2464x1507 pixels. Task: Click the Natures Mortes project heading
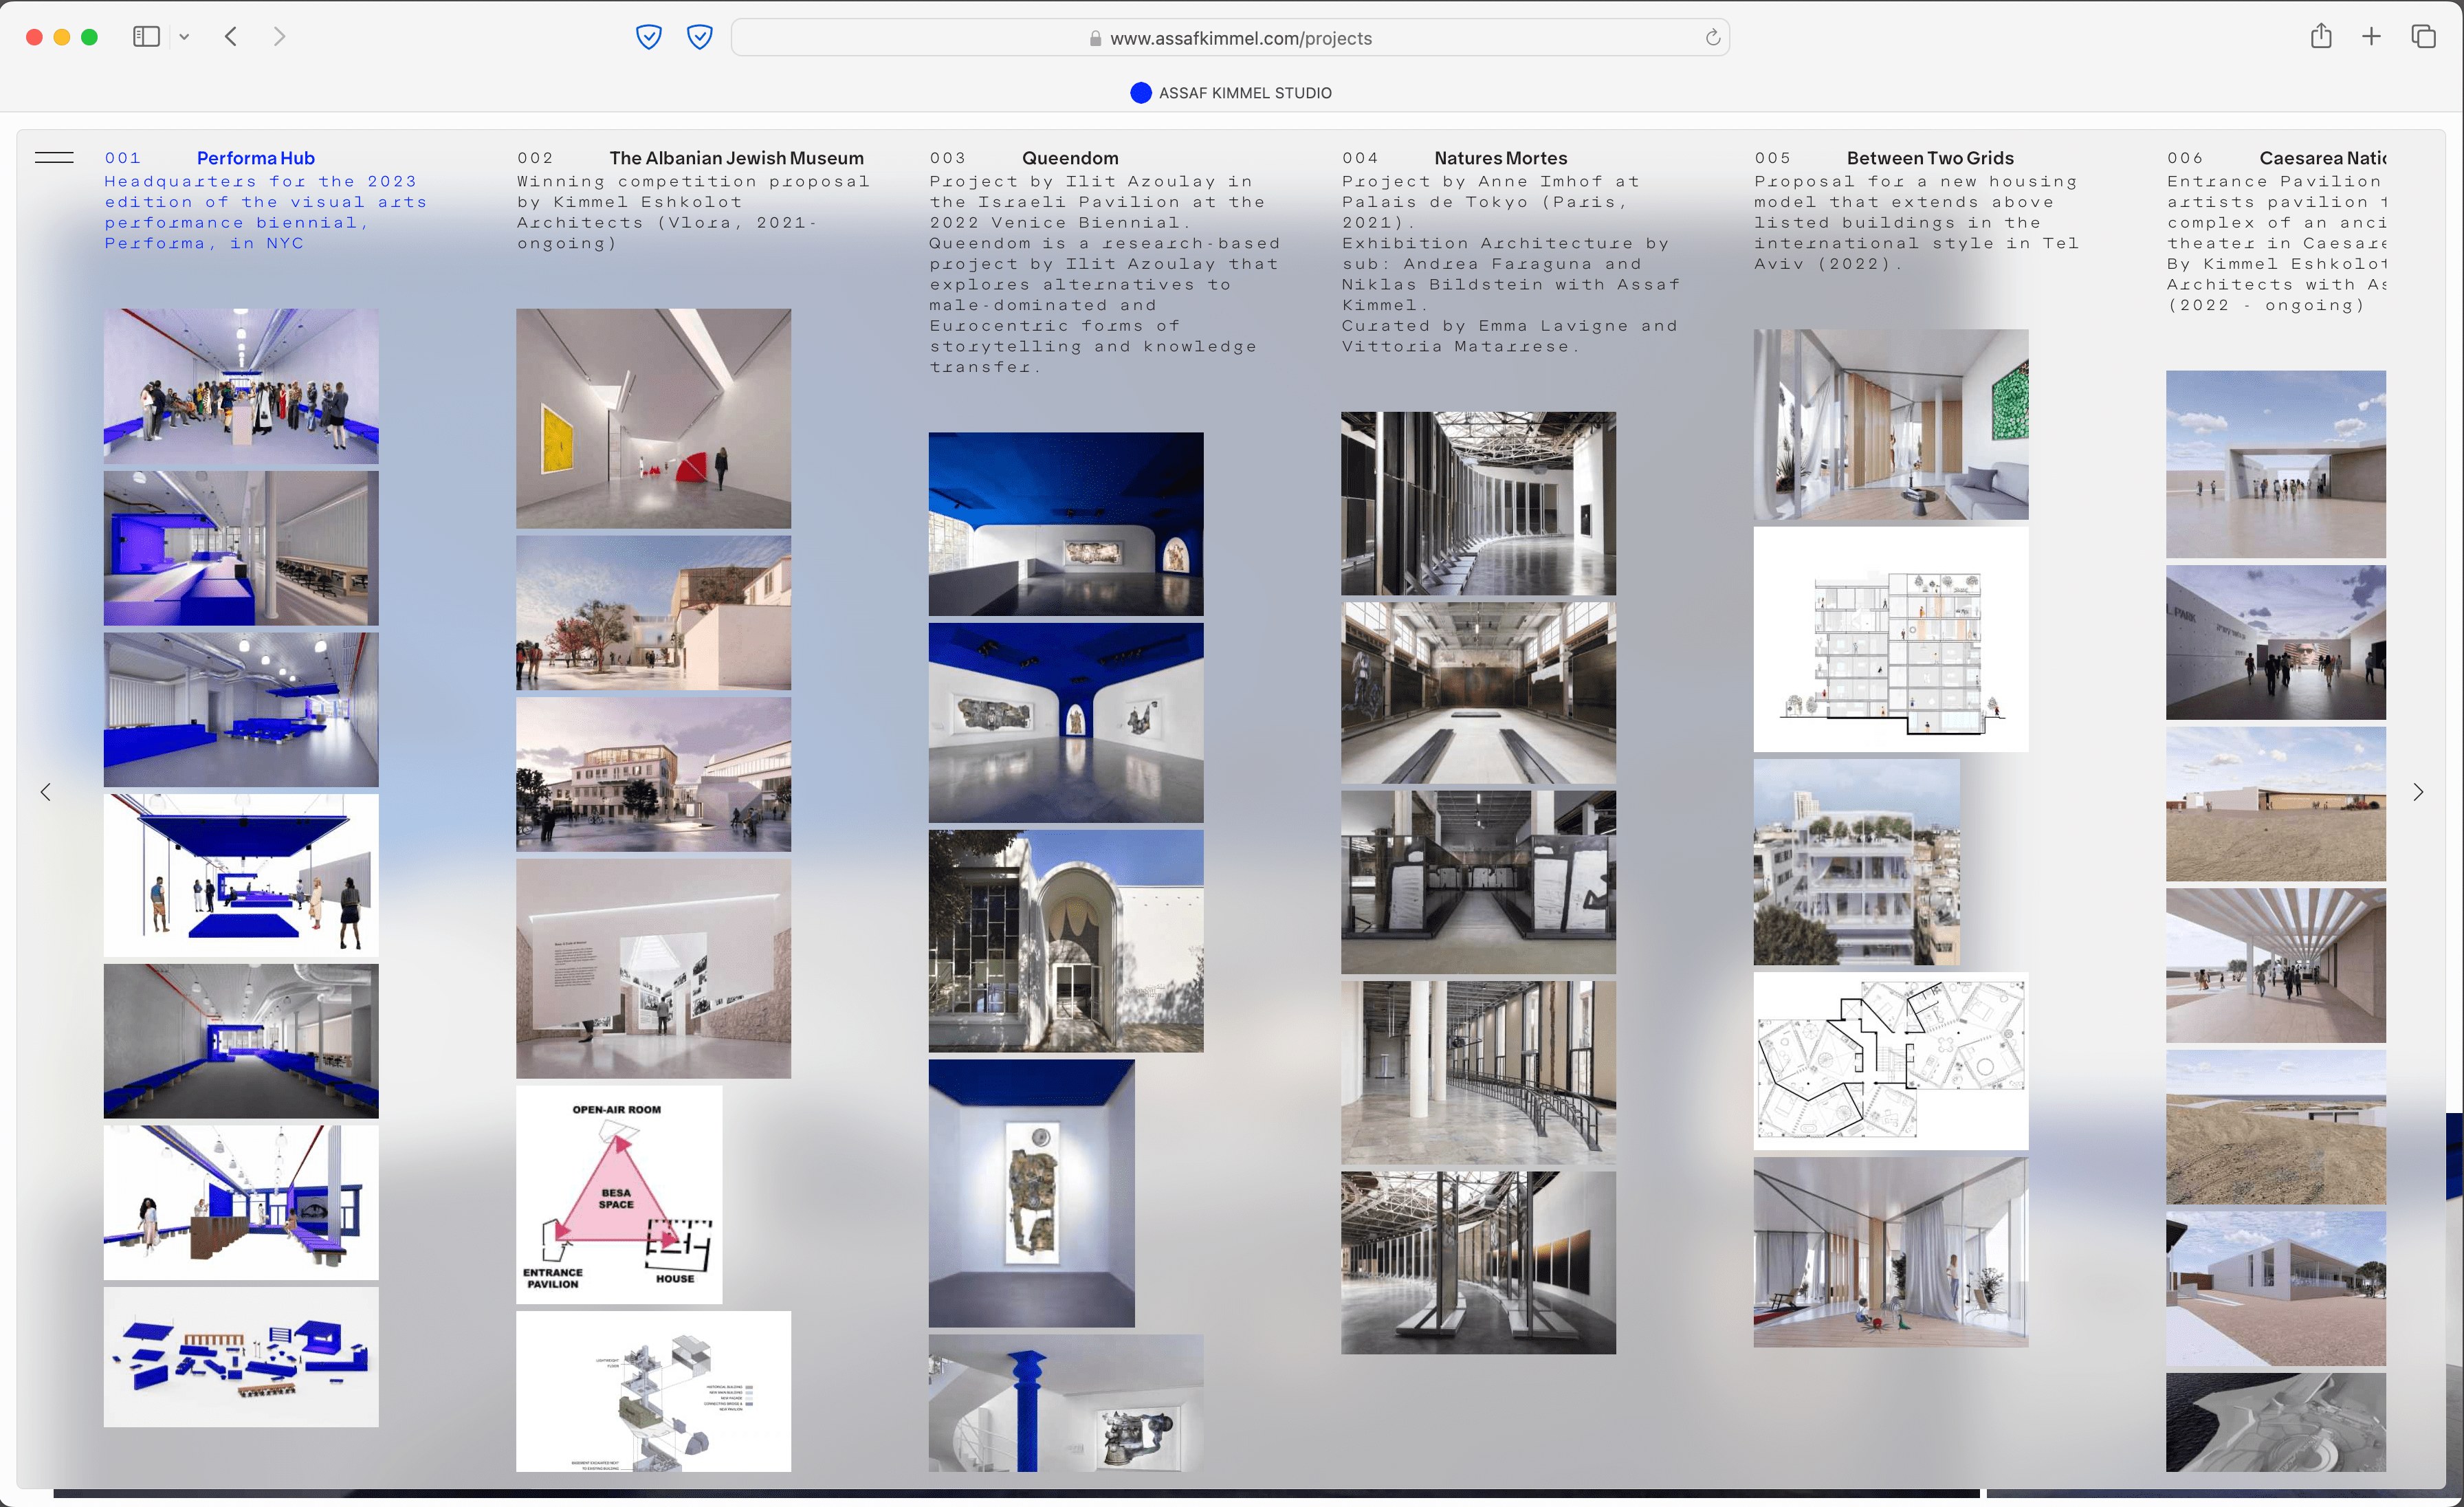(x=1500, y=158)
